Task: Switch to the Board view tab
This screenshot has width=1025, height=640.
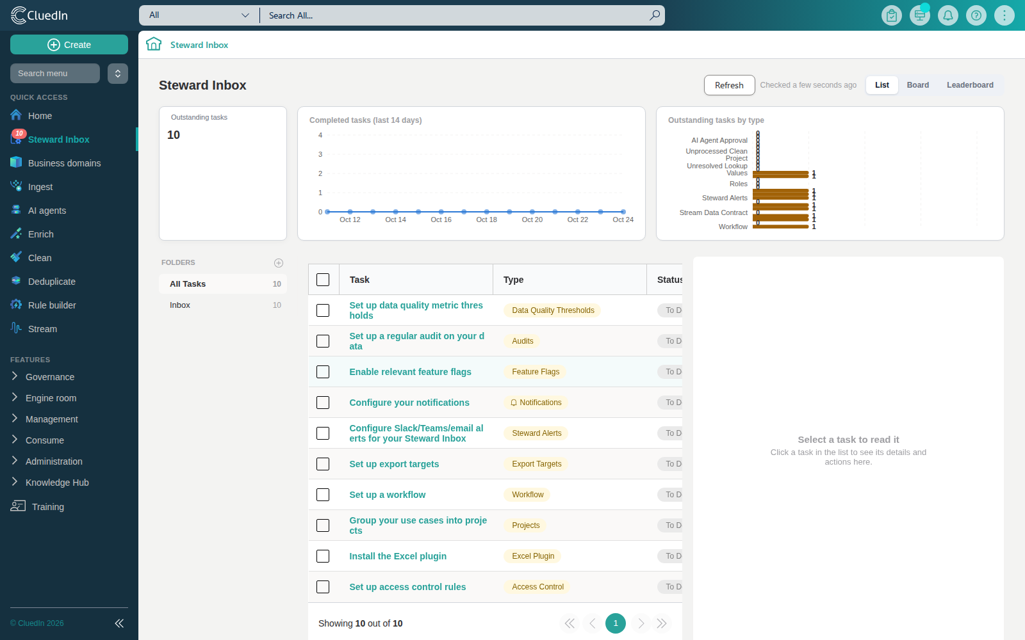Action: (x=917, y=85)
